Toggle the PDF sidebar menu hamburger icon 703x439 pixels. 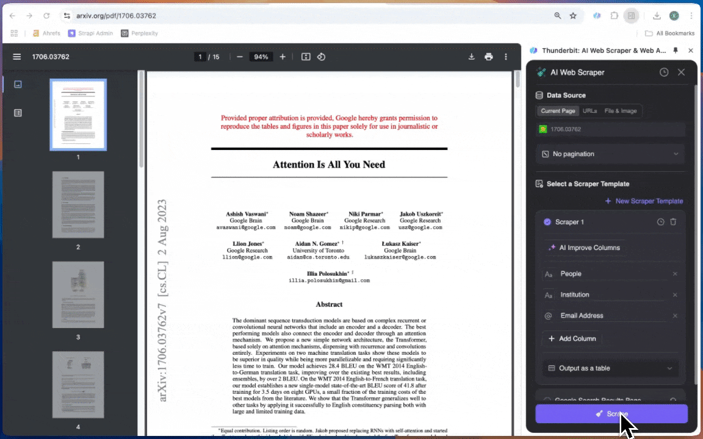pyautogui.click(x=16, y=57)
